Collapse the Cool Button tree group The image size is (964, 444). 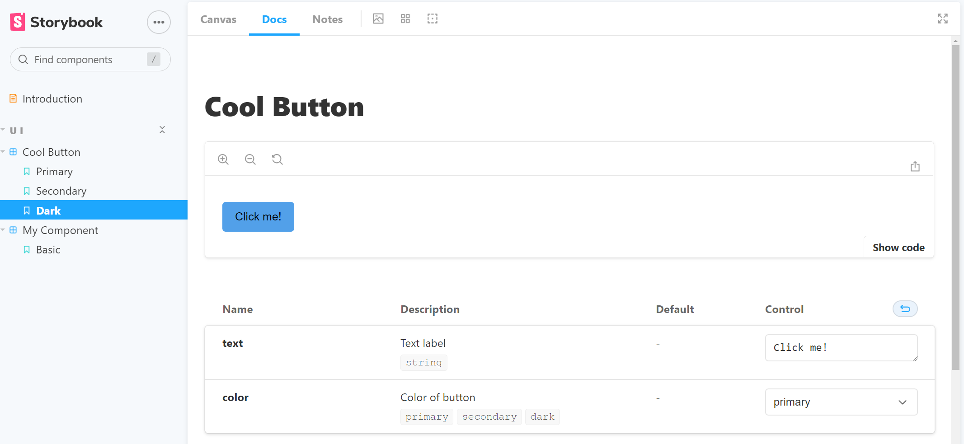(x=4, y=152)
